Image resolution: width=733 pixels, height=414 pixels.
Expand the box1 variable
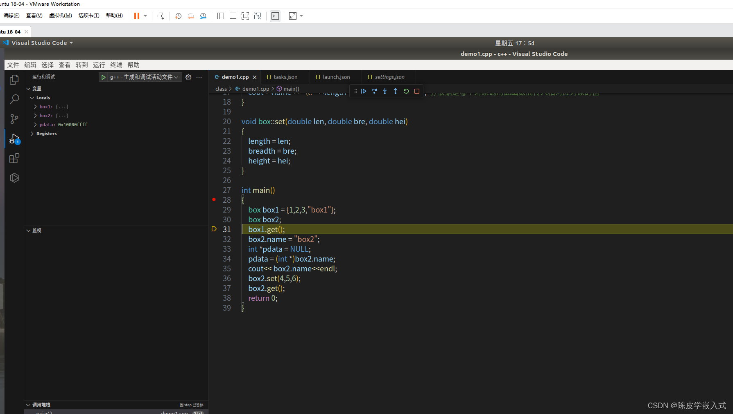(35, 107)
